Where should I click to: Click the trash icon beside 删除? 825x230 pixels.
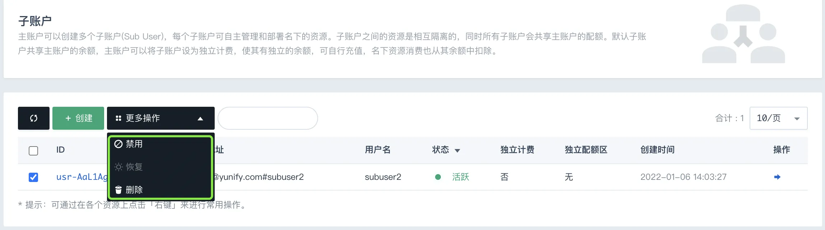pyautogui.click(x=118, y=190)
